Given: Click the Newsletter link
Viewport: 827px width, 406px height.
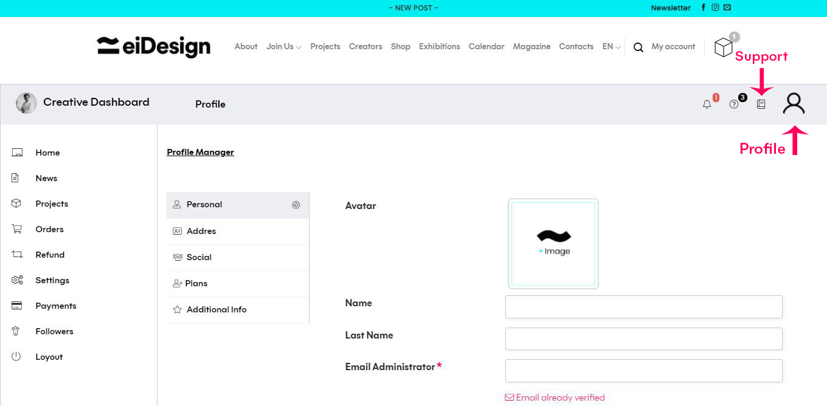Looking at the screenshot, I should click(671, 8).
